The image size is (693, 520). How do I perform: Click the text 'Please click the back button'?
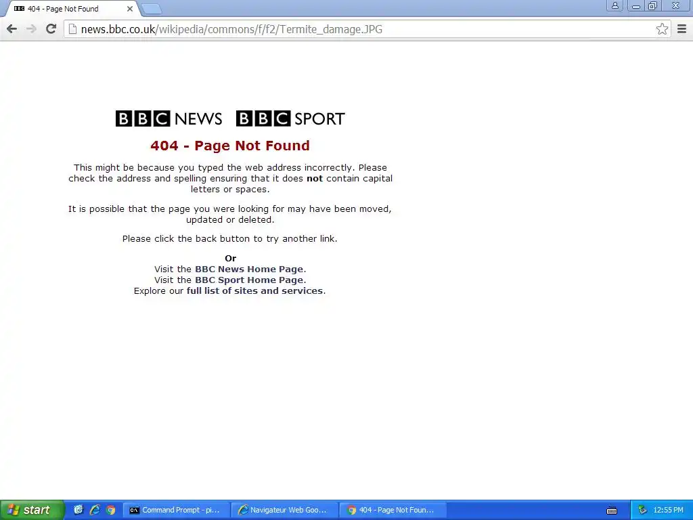point(186,239)
